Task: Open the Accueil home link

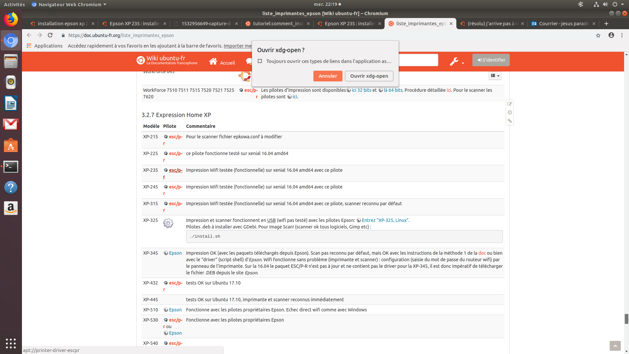Action: 222,62
